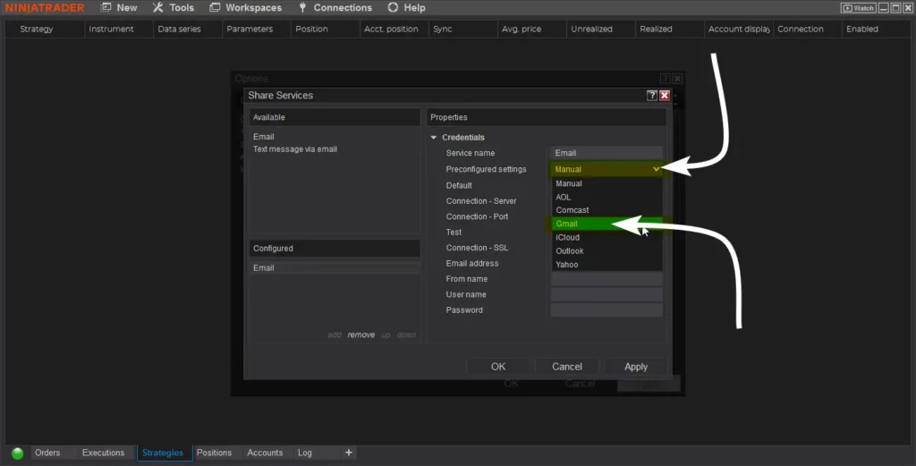Click the User name input field

click(x=606, y=294)
